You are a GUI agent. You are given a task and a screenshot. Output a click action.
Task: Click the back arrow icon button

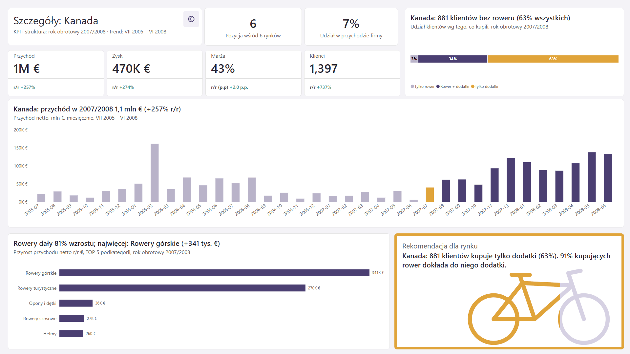(x=191, y=19)
